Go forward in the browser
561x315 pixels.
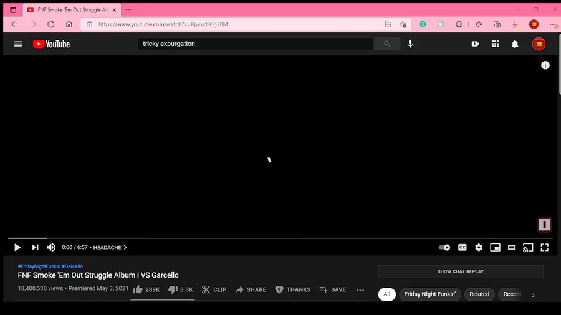click(x=32, y=24)
